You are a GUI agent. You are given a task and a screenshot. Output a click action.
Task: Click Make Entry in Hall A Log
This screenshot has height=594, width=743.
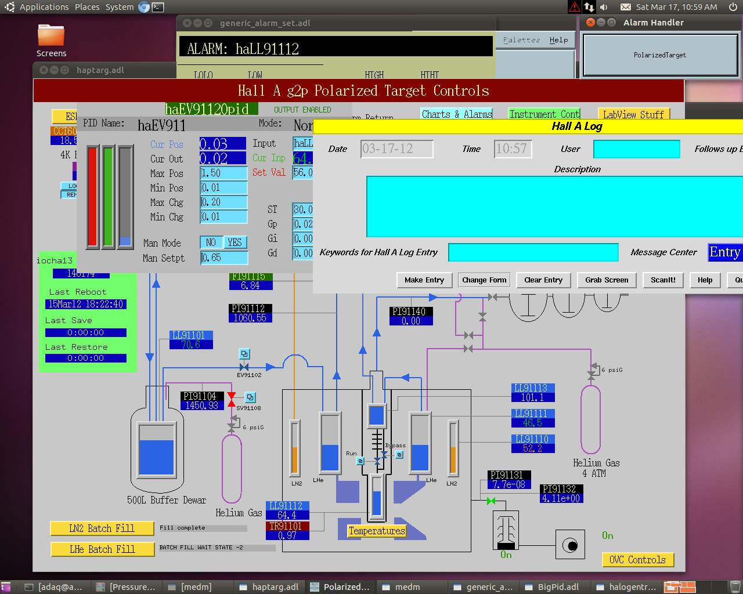[x=424, y=280]
